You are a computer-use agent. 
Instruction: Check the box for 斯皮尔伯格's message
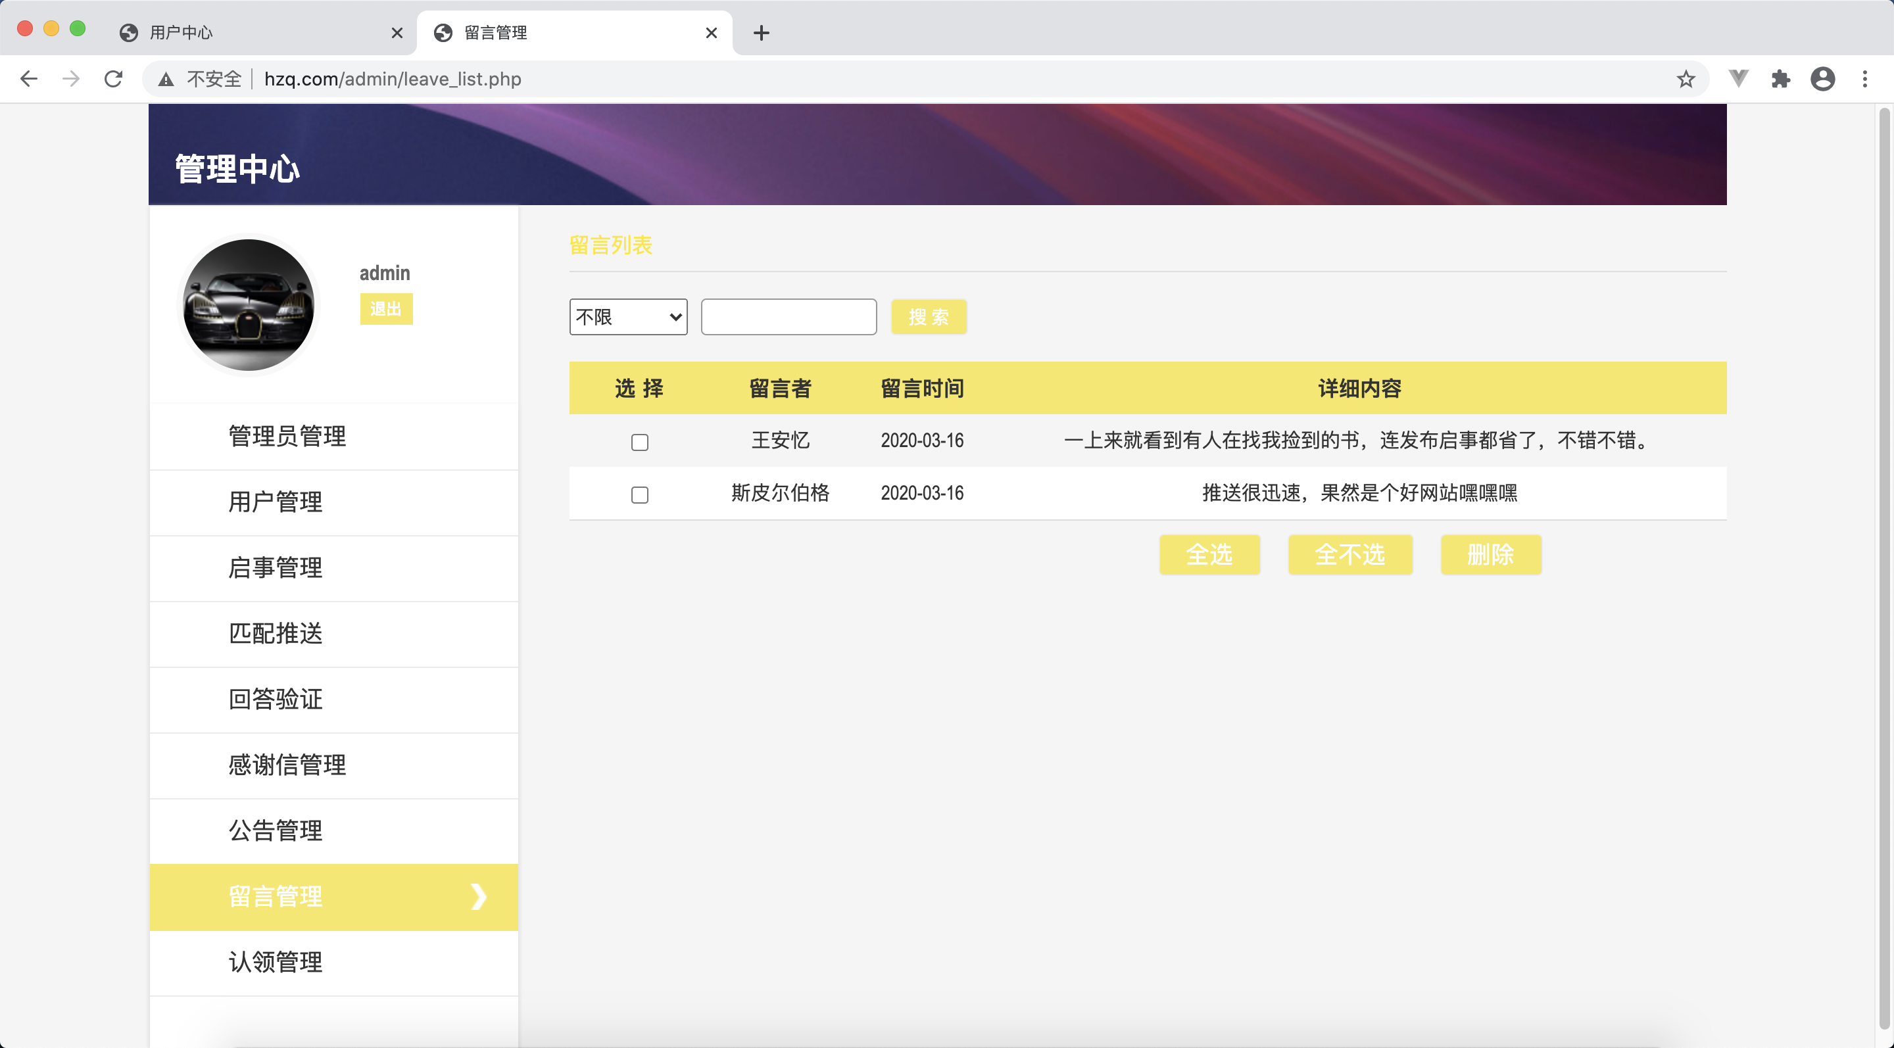(640, 494)
